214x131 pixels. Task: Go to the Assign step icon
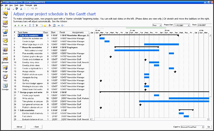tap(5, 69)
